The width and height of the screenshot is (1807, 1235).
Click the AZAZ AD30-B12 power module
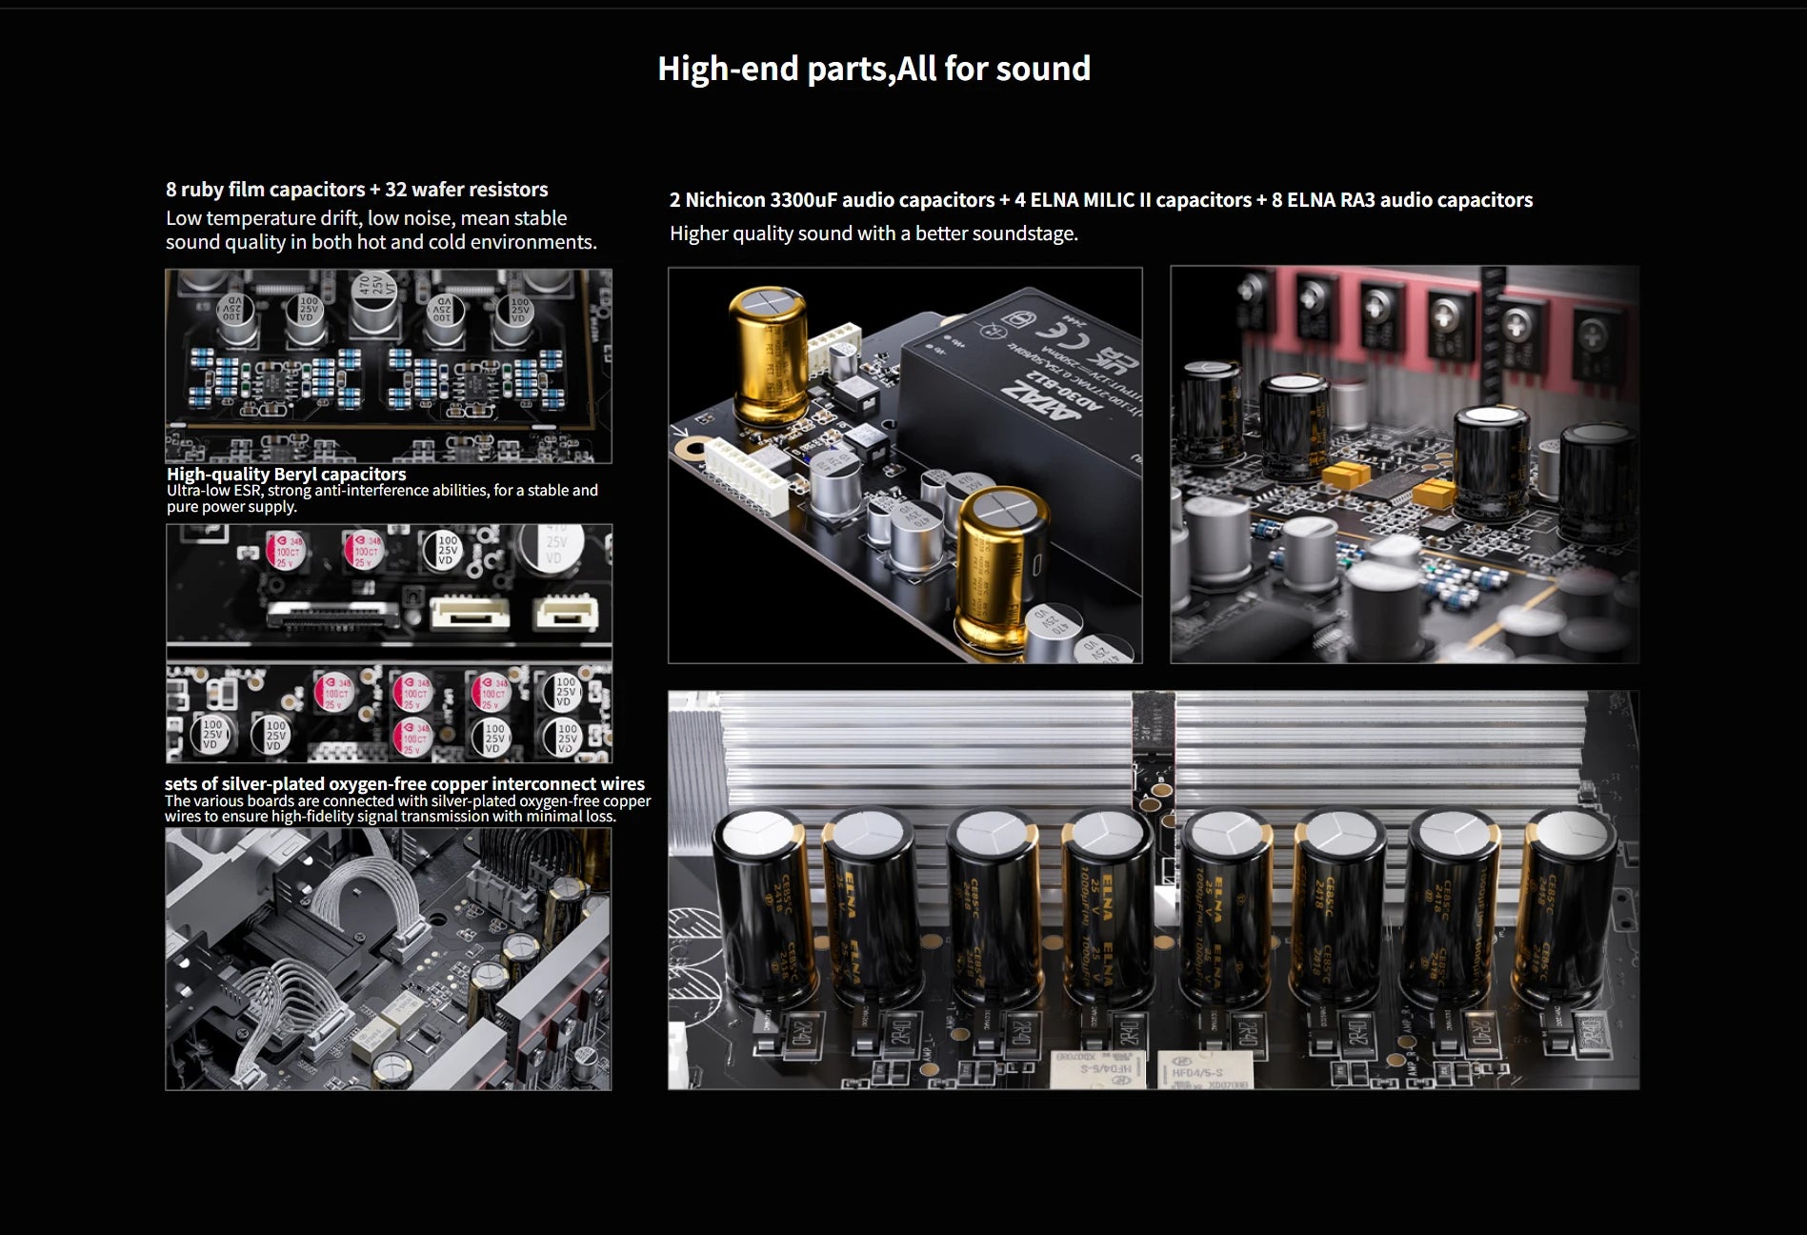click(1029, 419)
